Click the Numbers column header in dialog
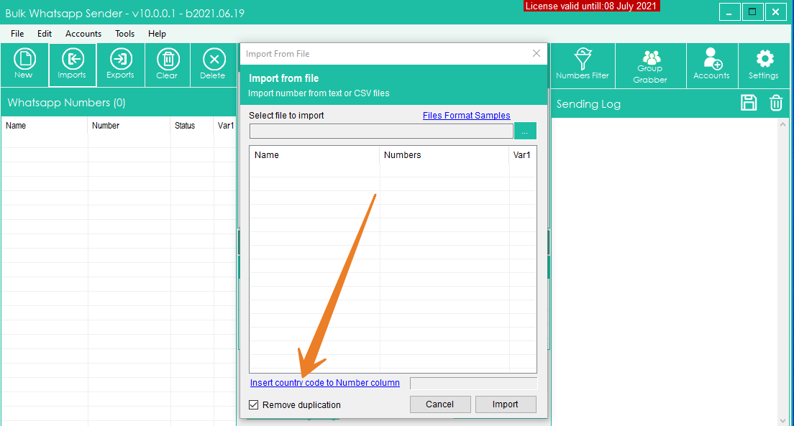Viewport: 794px width, 426px height. [444, 155]
